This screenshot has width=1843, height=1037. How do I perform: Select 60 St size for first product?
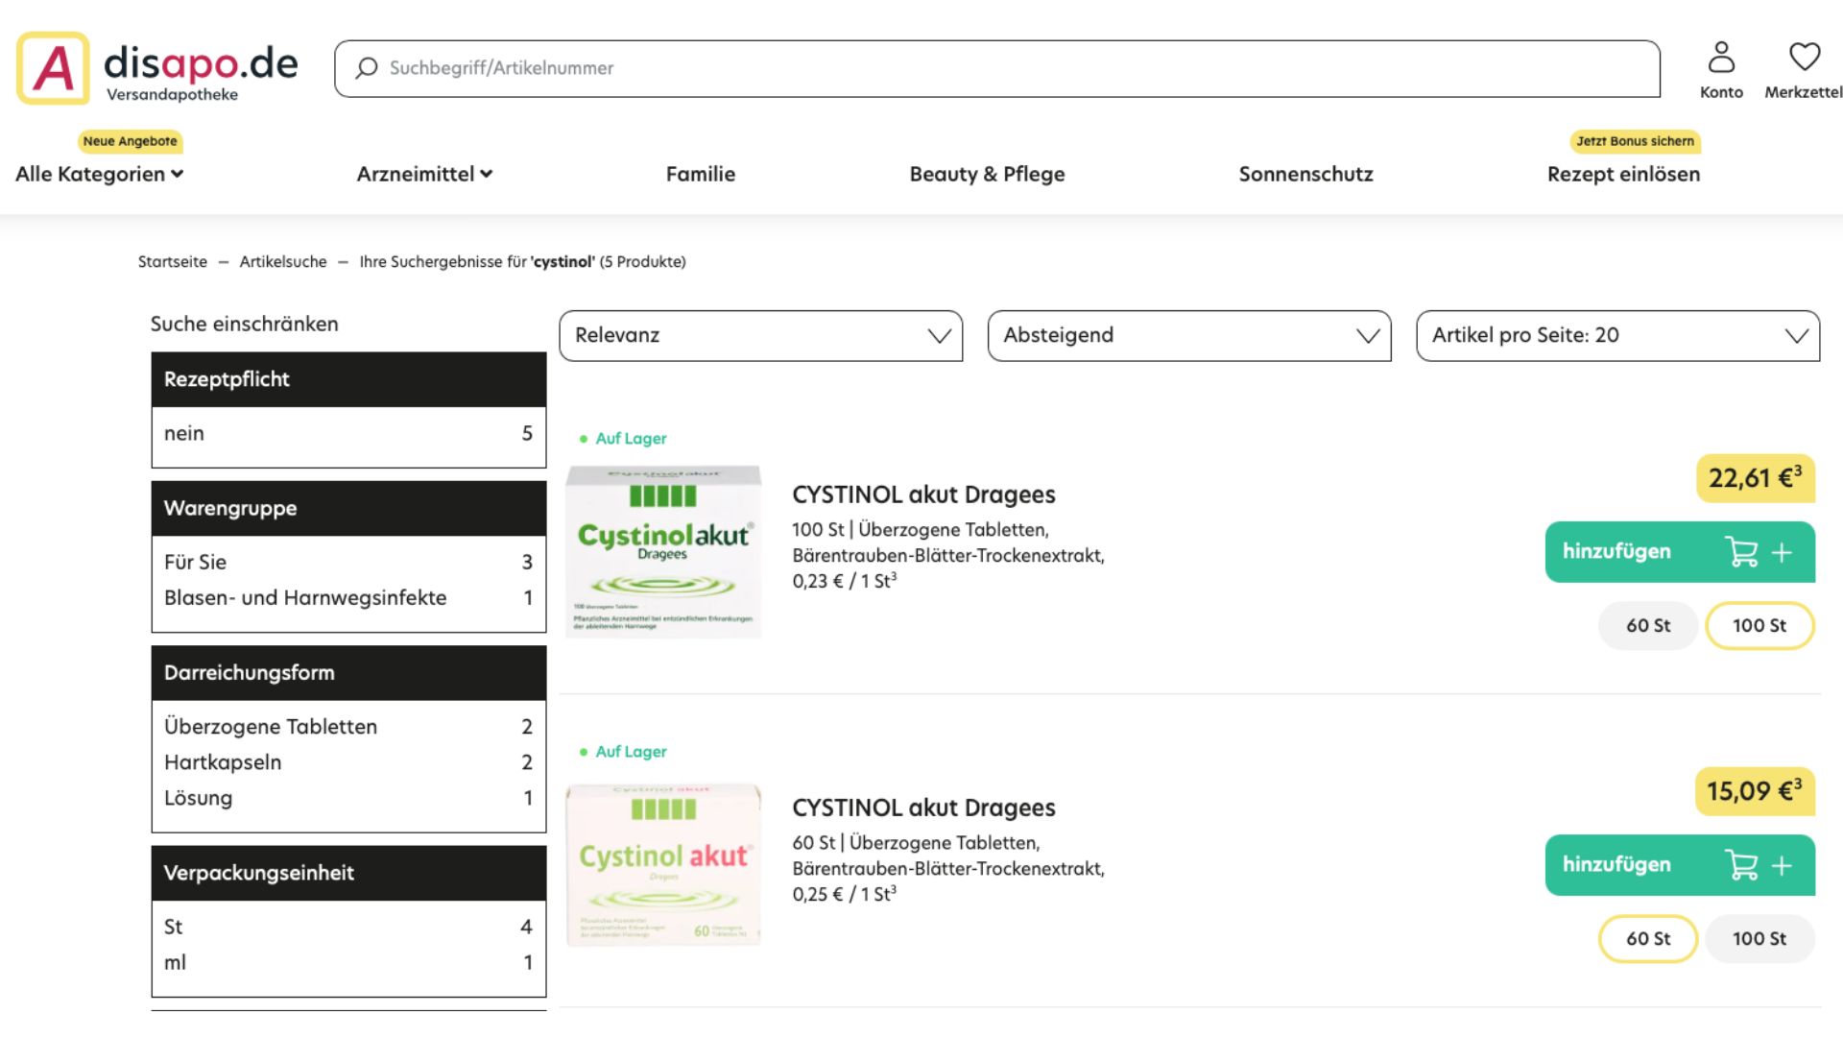[x=1647, y=625]
